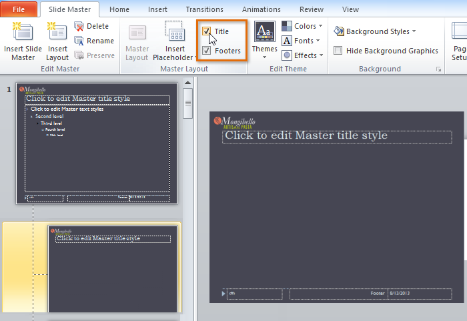Click the Edit Theme group label
The height and width of the screenshot is (321, 467).
[288, 69]
